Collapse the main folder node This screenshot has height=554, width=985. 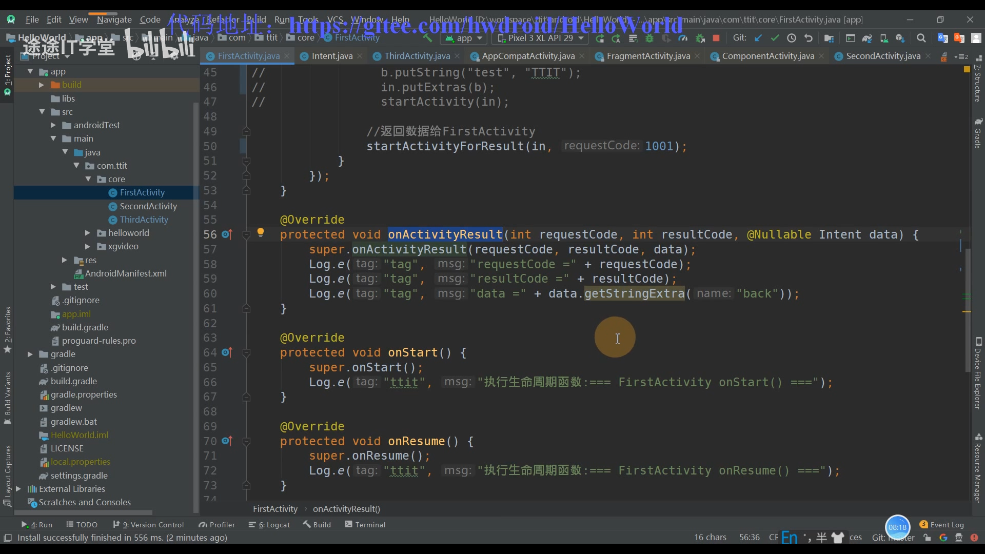coord(53,138)
